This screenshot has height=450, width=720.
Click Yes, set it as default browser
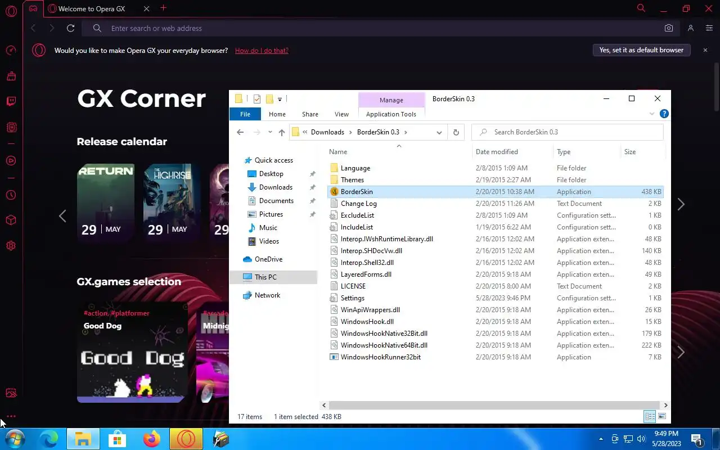pos(641,50)
